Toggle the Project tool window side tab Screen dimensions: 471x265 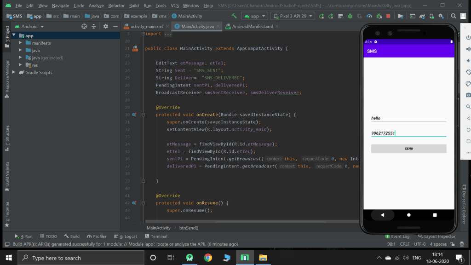[7, 35]
